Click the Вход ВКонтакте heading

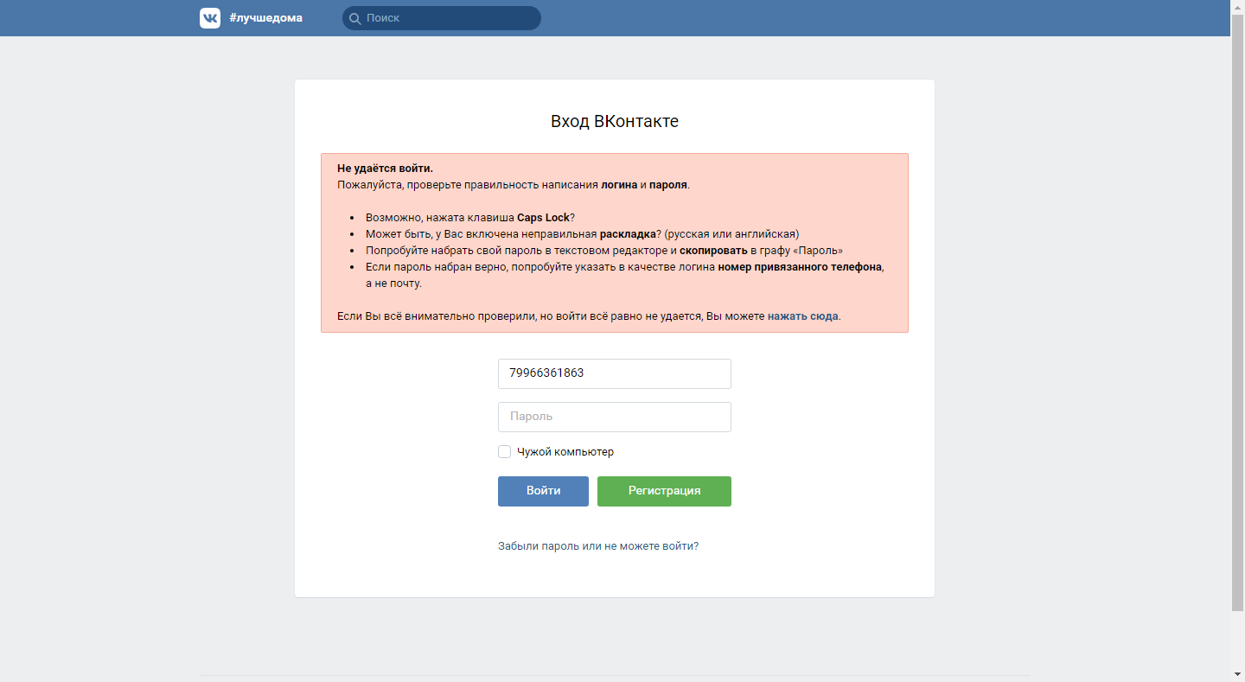[x=615, y=121]
